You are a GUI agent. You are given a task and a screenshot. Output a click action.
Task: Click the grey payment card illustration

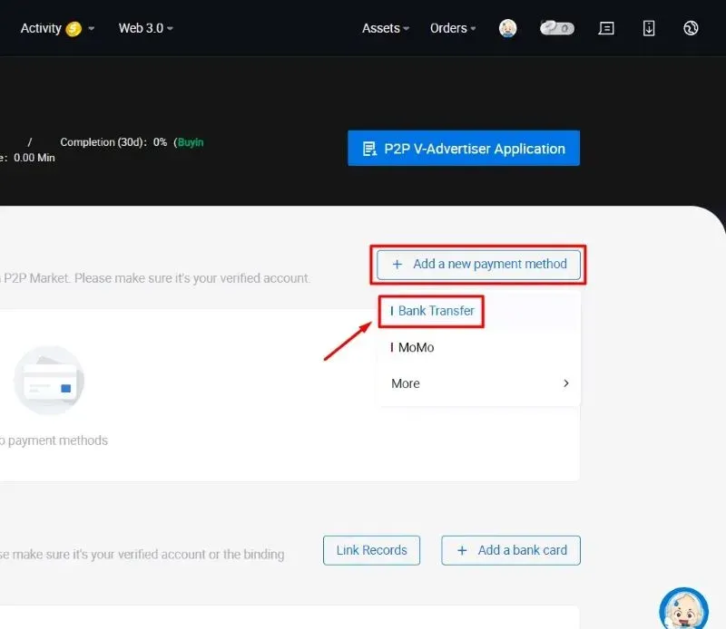pos(49,379)
